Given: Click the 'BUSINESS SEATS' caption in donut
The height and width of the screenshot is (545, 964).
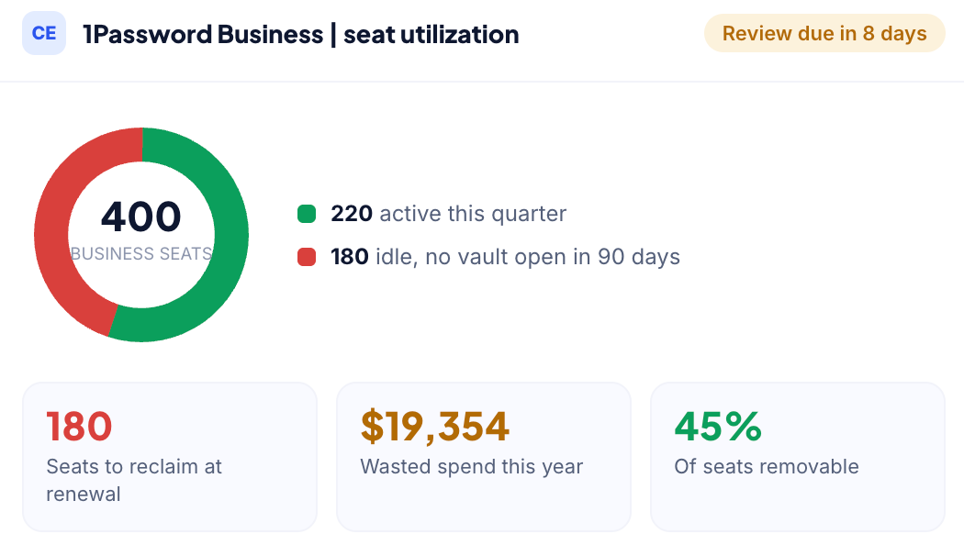Looking at the screenshot, I should [x=141, y=254].
